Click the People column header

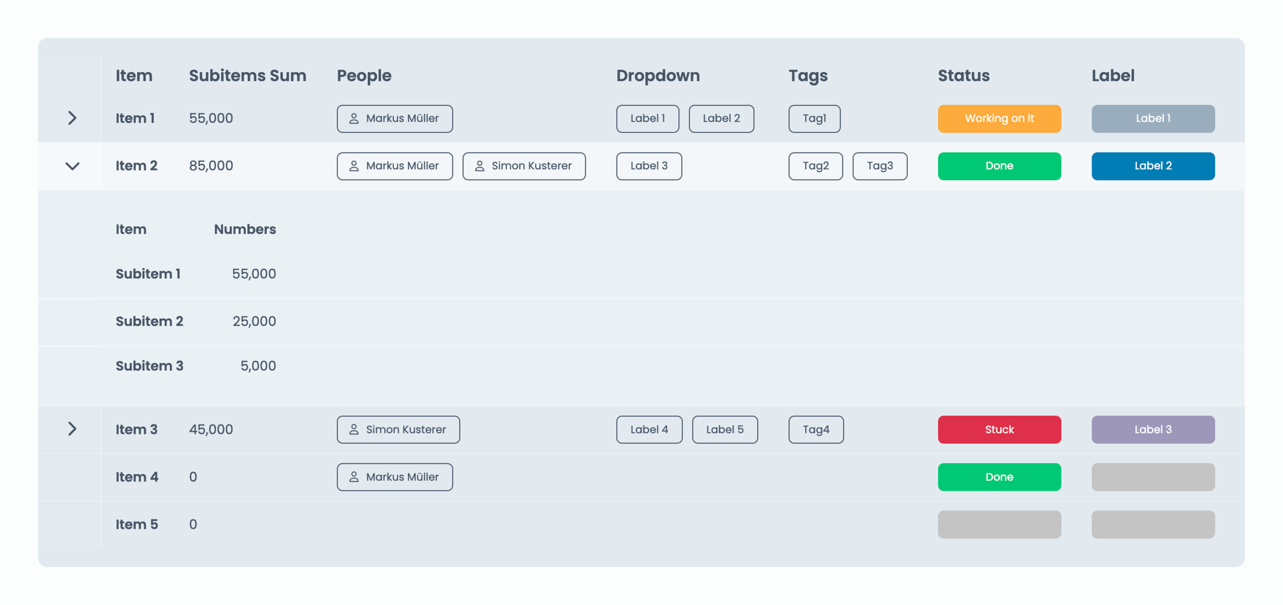(x=364, y=76)
